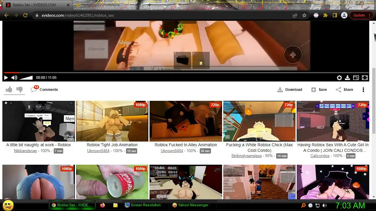
Task: Click the Save button below the player
Action: (x=319, y=90)
